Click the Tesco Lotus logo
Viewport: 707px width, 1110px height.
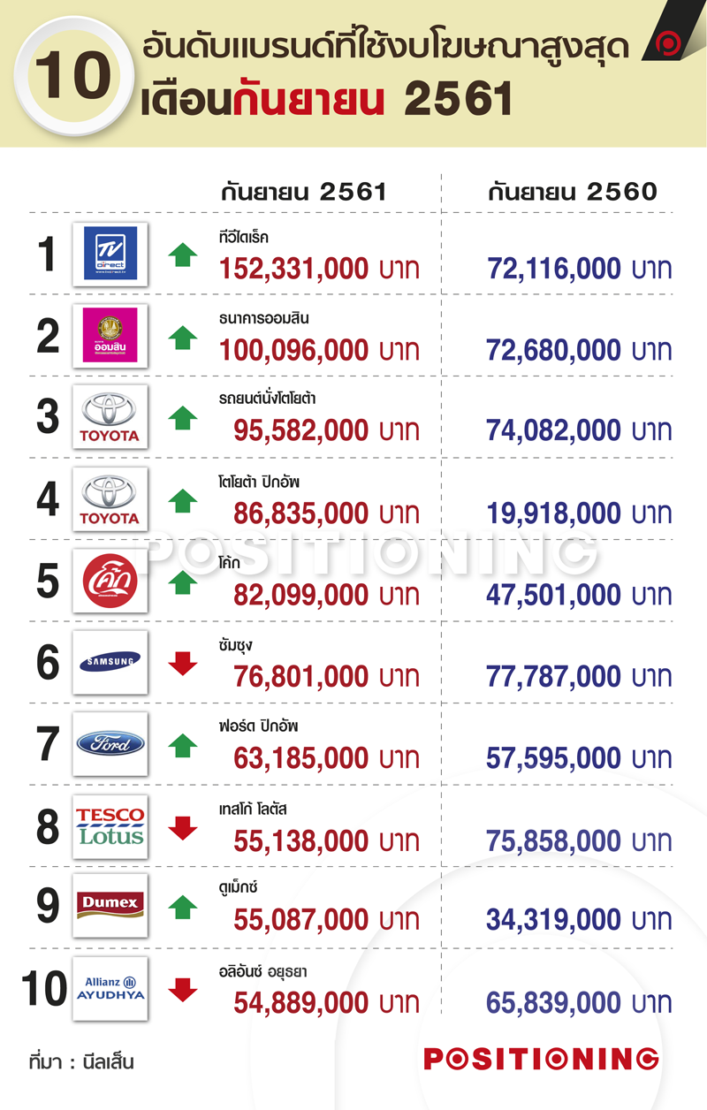(x=110, y=825)
